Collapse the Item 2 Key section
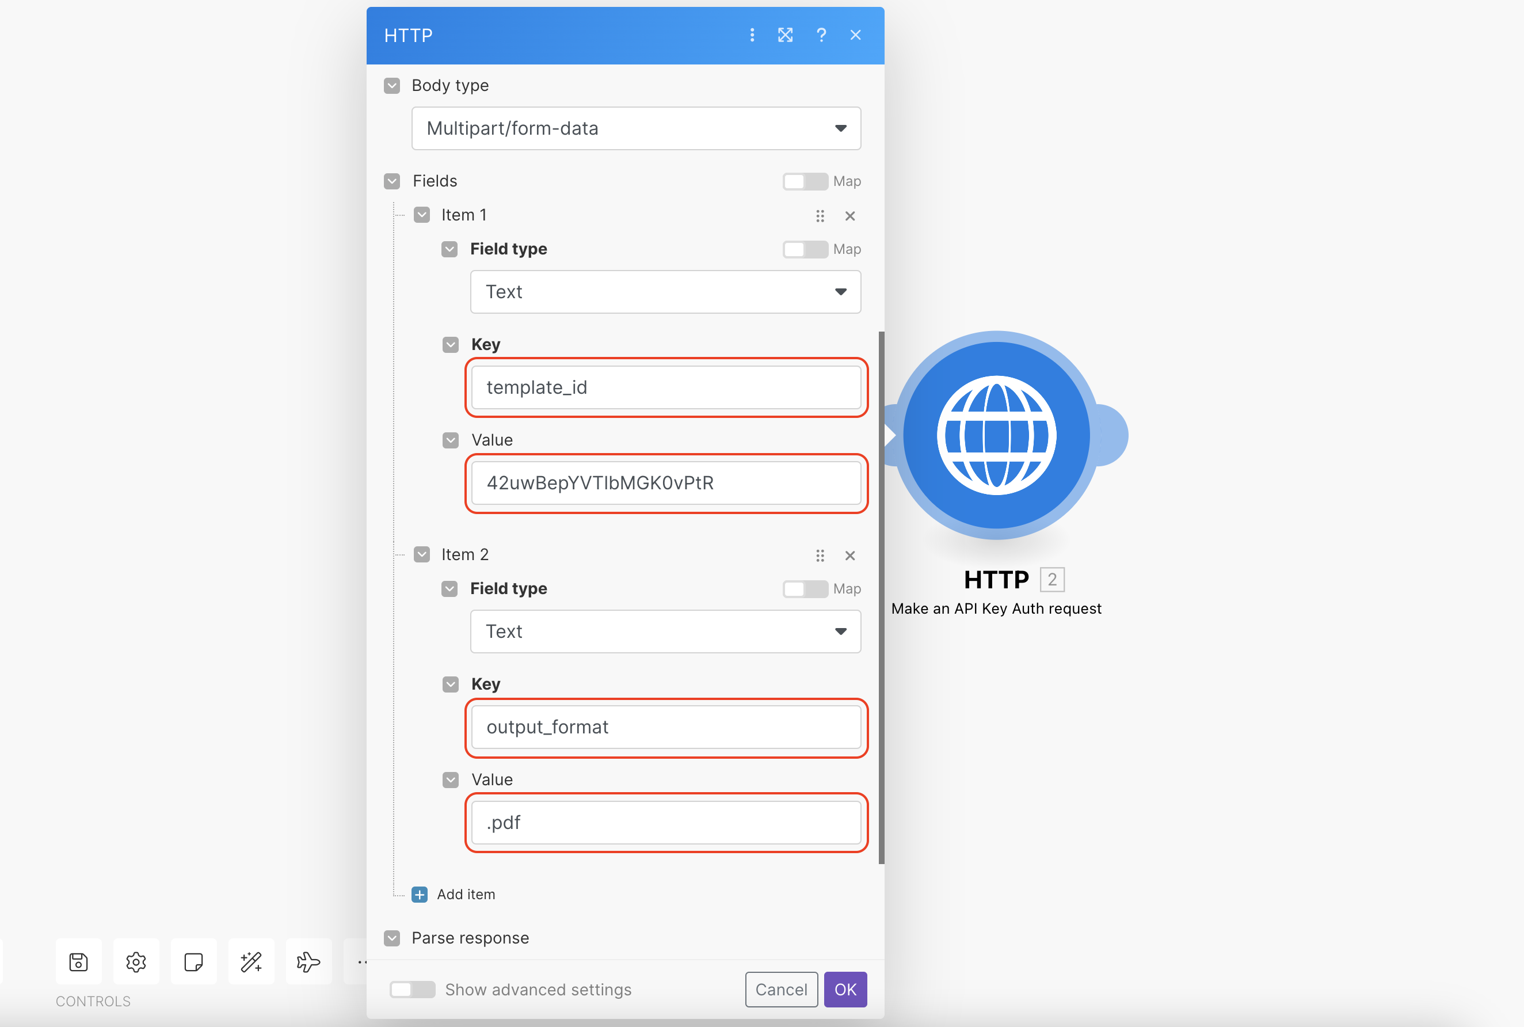The image size is (1524, 1027). (x=451, y=684)
